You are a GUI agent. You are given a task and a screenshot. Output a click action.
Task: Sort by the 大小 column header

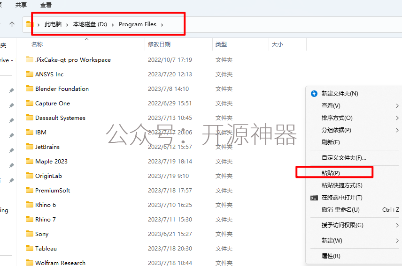278,44
